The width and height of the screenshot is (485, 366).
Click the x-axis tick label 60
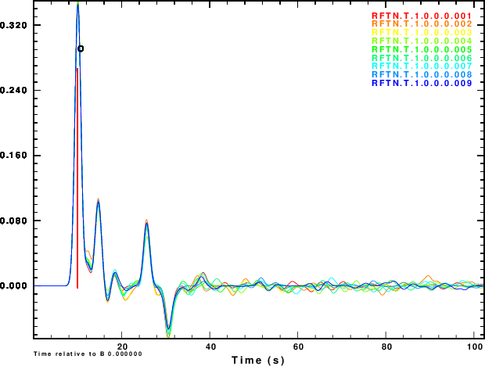coord(298,346)
